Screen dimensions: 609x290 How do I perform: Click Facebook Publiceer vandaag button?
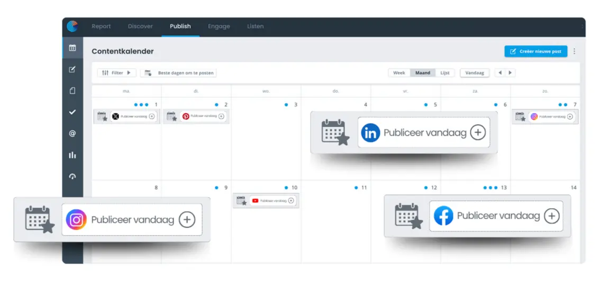coord(496,216)
